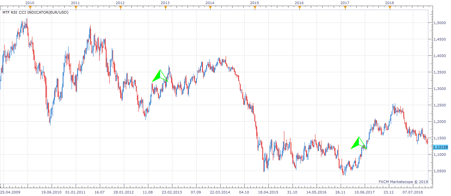Viewport: 451px width, 196px height.
Task: Click the 01.01.2011 date label
Action: click(75, 192)
